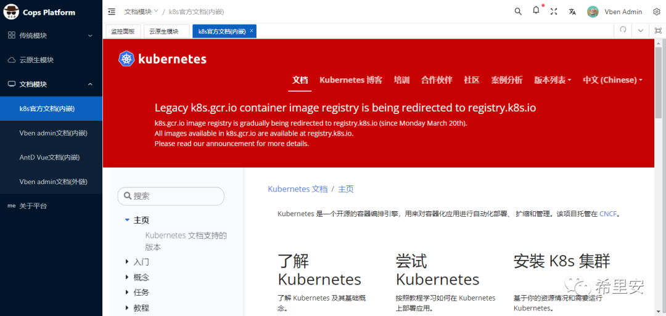Screen dimensions: 666x316
Task: Close the k8s官方文档(内嵌) tab
Action: coord(252,31)
